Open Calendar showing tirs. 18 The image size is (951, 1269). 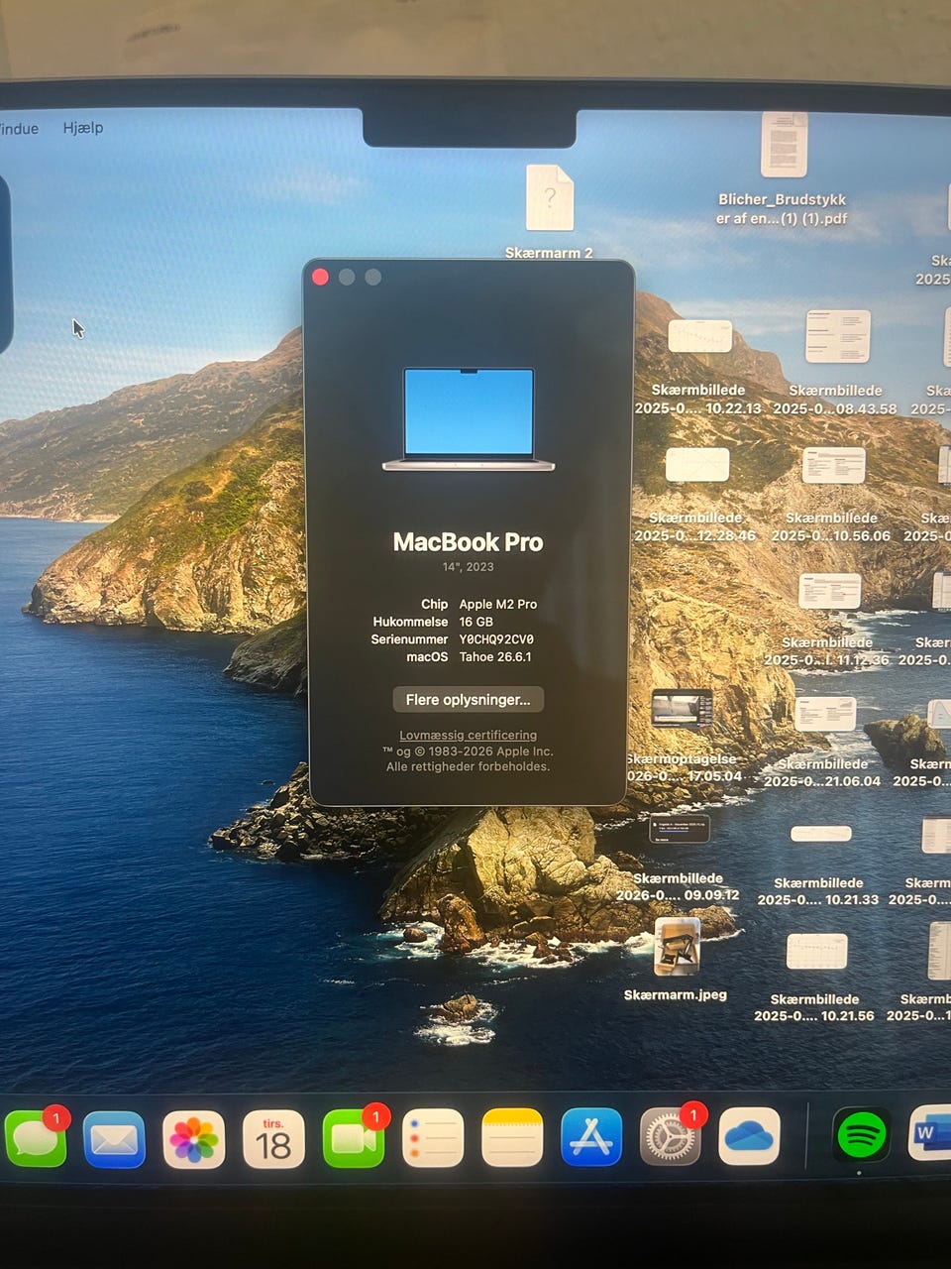tap(273, 1139)
